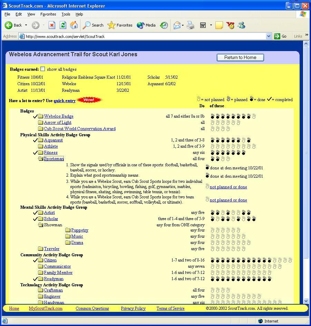Click the Back arrow icon
Viewport: 311px width, 326px height.
tap(9, 25)
